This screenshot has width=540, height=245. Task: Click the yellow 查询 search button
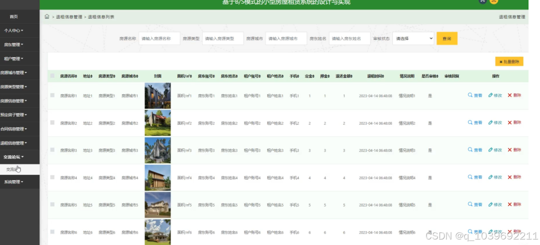click(447, 38)
